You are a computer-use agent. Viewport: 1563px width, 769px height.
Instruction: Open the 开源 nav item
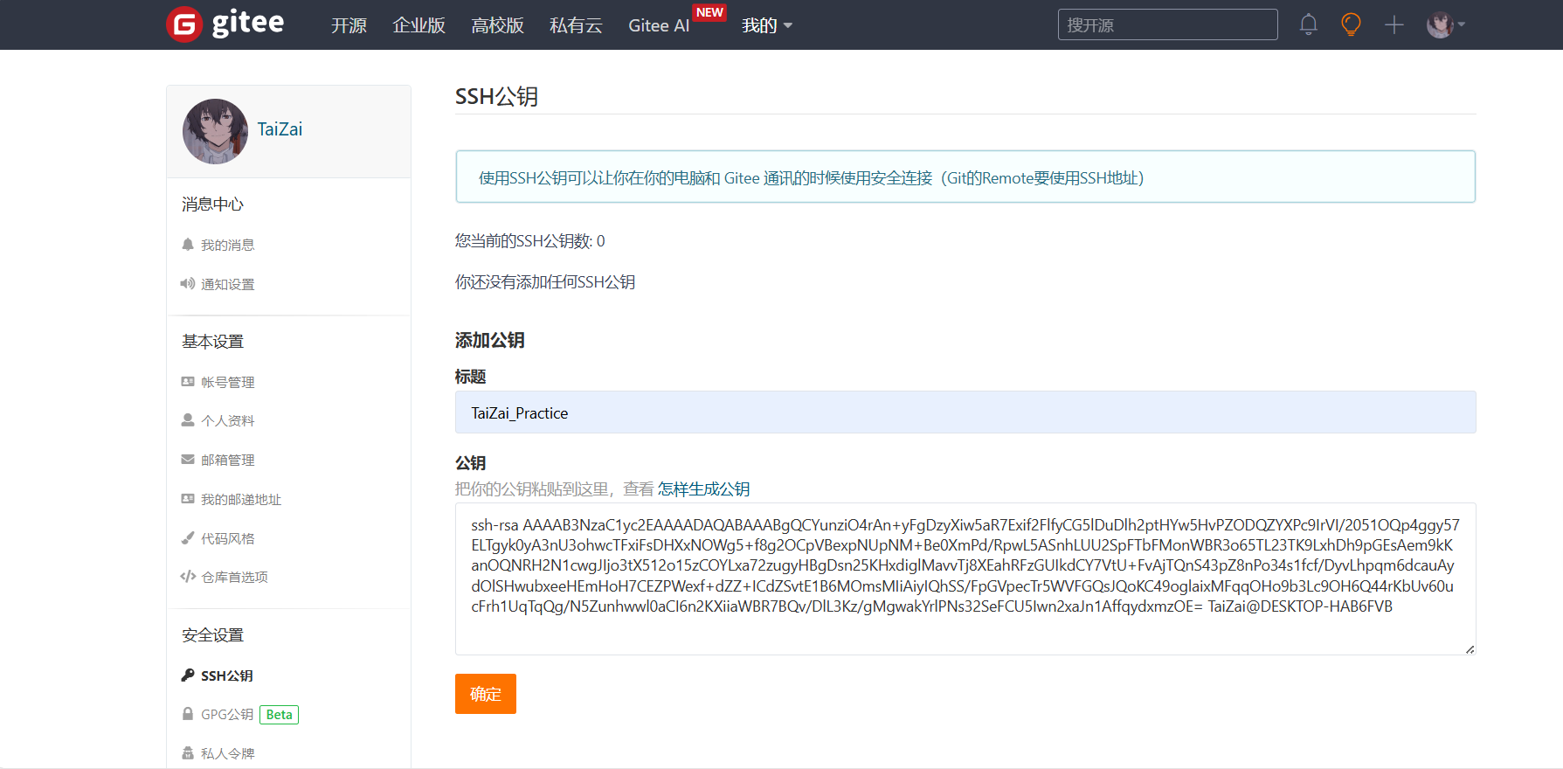tap(349, 25)
